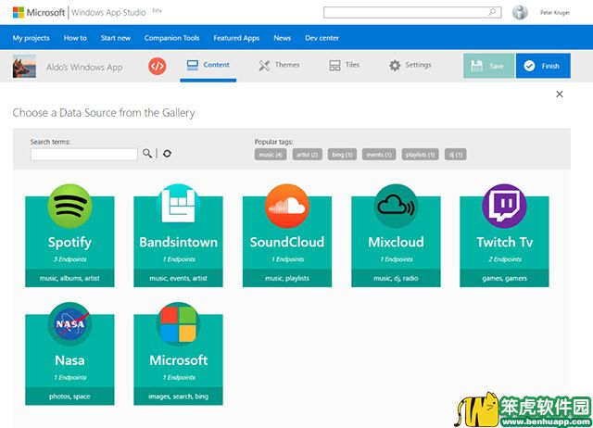Click the Mixcloud title text

[396, 243]
